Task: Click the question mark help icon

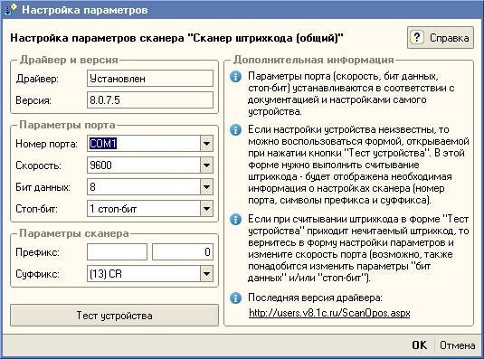Action: click(417, 38)
